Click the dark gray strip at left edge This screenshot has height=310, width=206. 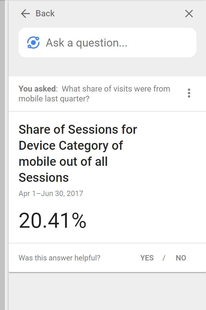[x=2, y=154]
